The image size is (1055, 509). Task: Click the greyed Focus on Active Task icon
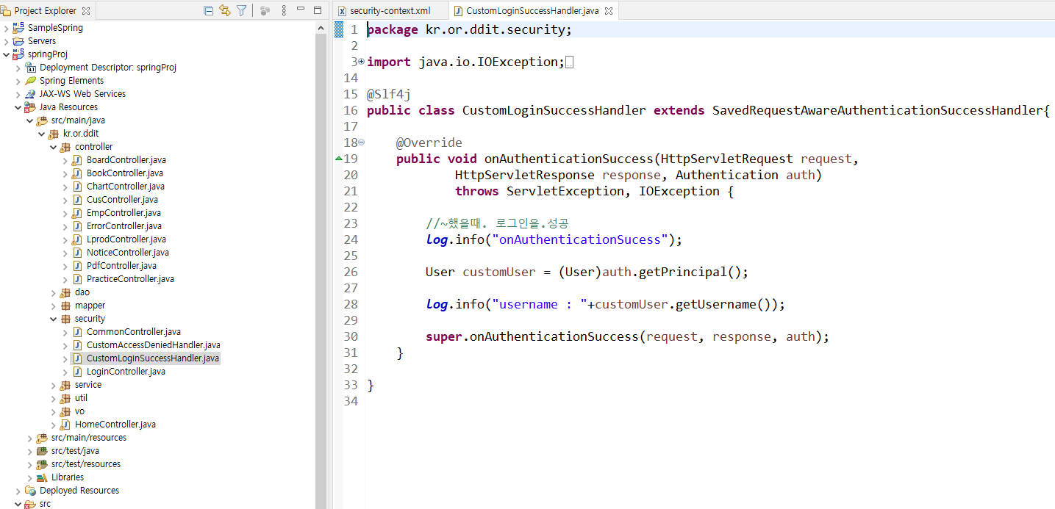pos(265,10)
